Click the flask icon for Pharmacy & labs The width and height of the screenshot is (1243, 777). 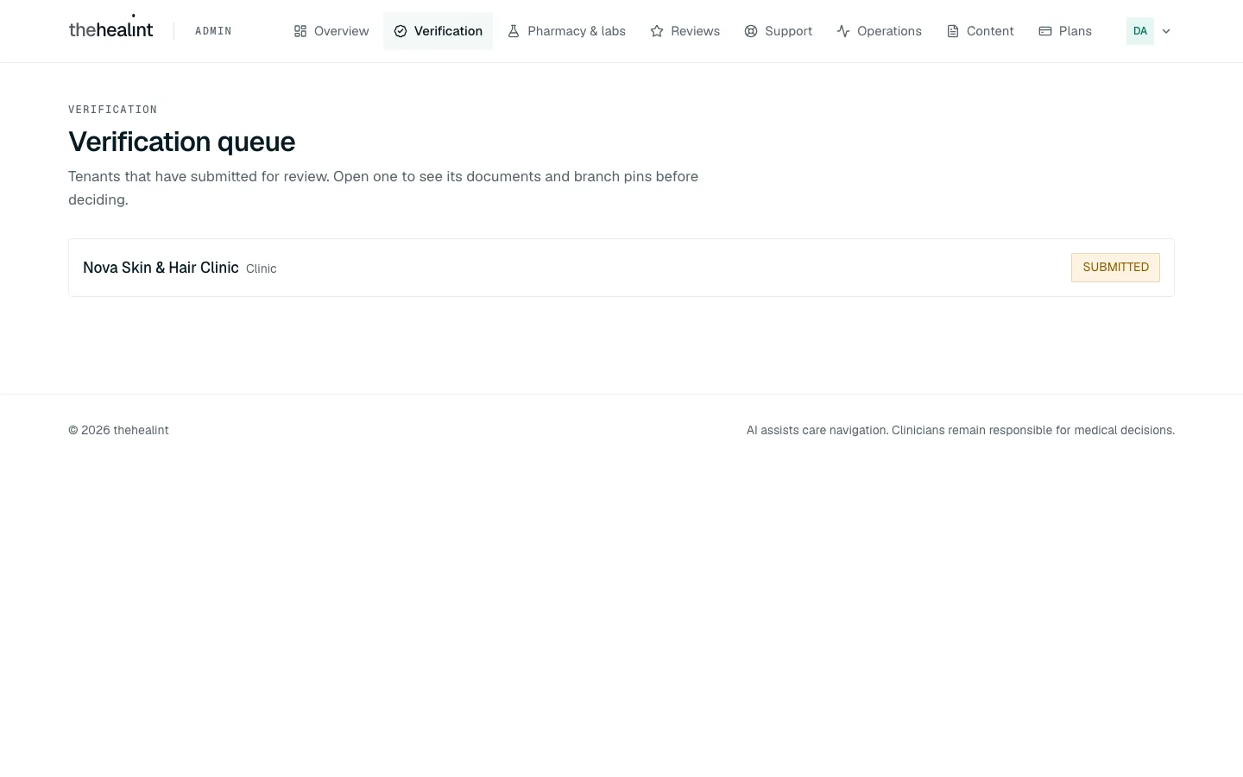click(514, 31)
